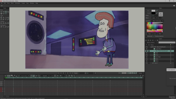Pick fill color with the eyedropper
Screen dimensions: 176x99
pyautogui.click(x=157, y=11)
